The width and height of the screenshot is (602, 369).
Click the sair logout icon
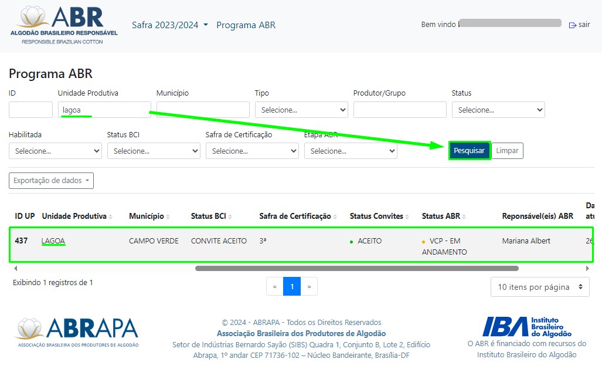point(573,25)
